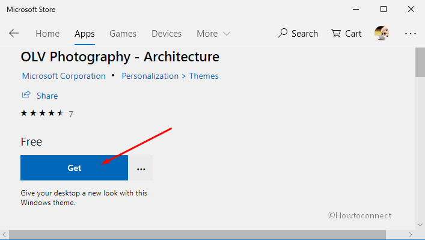Open the Cart
425x240 pixels.
(x=346, y=33)
